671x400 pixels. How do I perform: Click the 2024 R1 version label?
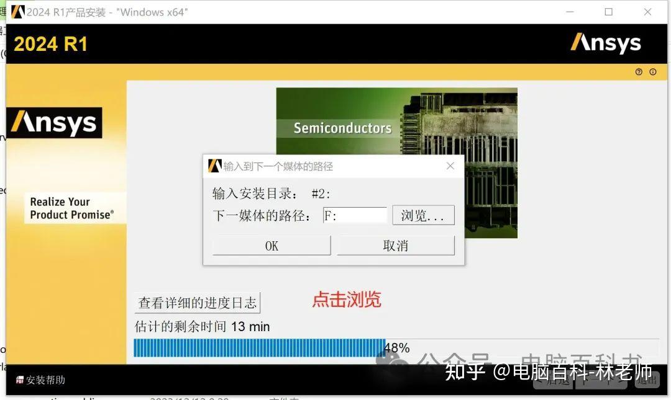(x=50, y=43)
